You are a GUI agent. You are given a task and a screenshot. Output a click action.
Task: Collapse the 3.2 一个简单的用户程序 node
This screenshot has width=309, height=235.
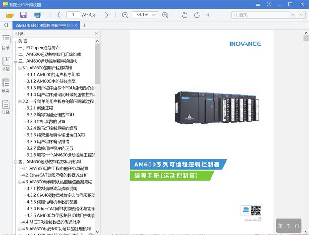20,102
